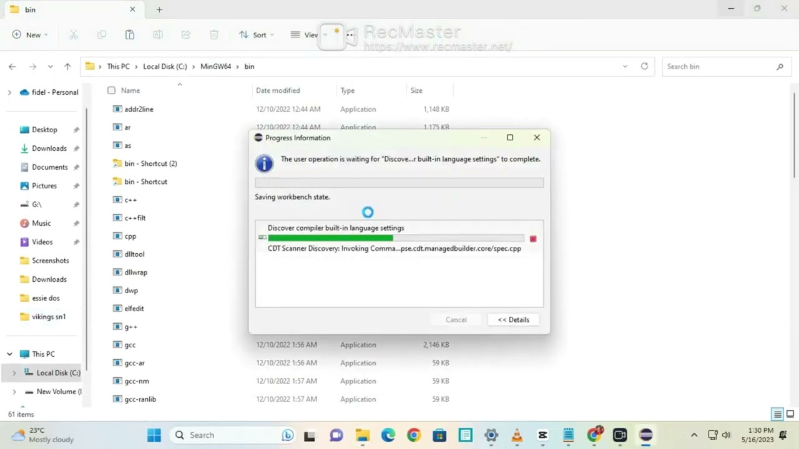Click the green discovery progress bar

coord(396,238)
